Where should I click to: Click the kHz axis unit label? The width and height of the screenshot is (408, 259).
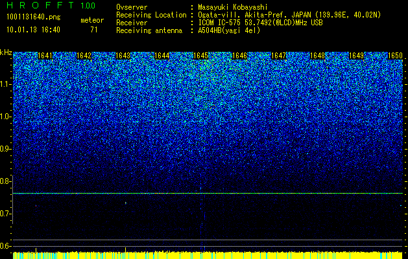pyautogui.click(x=6, y=52)
